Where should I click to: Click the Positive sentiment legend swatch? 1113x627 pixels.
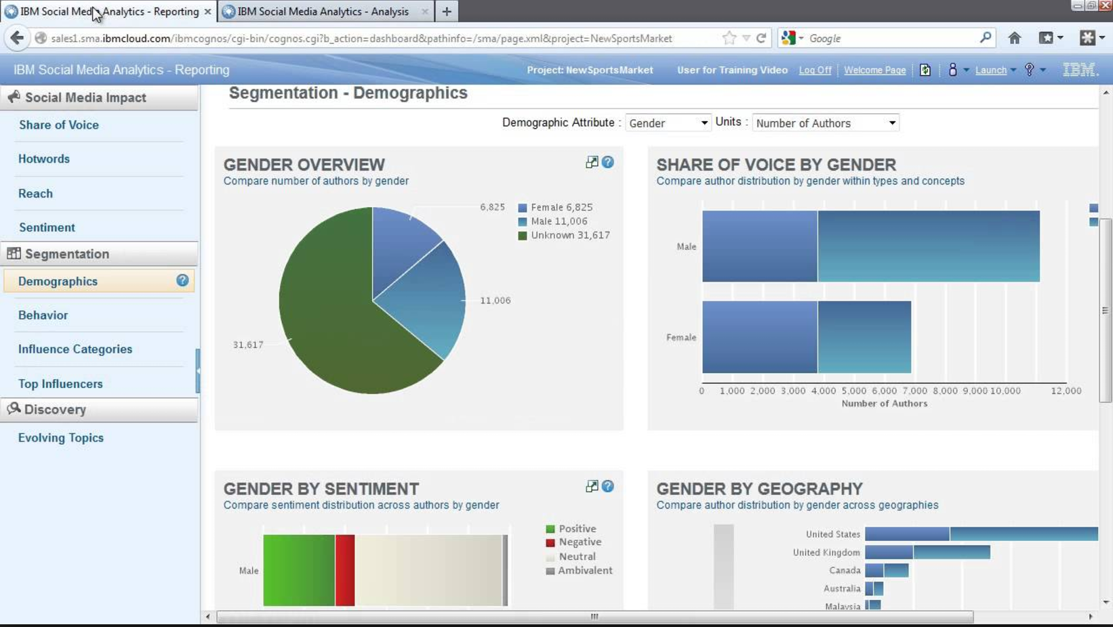tap(550, 529)
